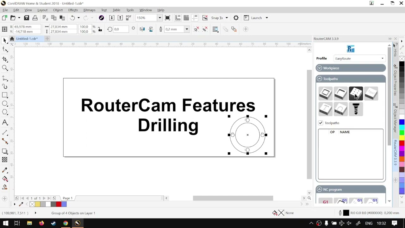Image resolution: width=405 pixels, height=228 pixels.
Task: Open Chrome from the Windows taskbar
Action: pos(65,223)
